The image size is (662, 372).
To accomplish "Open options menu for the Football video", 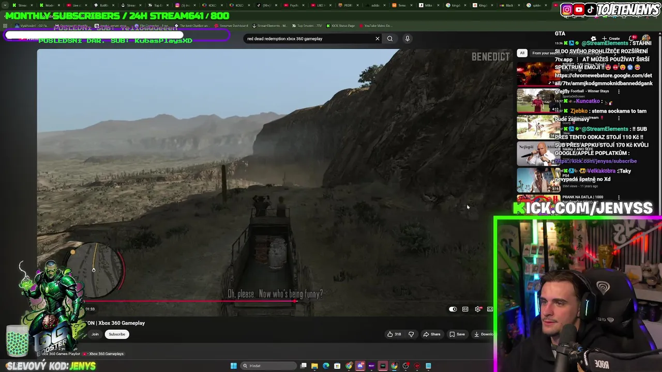I will tap(619, 91).
